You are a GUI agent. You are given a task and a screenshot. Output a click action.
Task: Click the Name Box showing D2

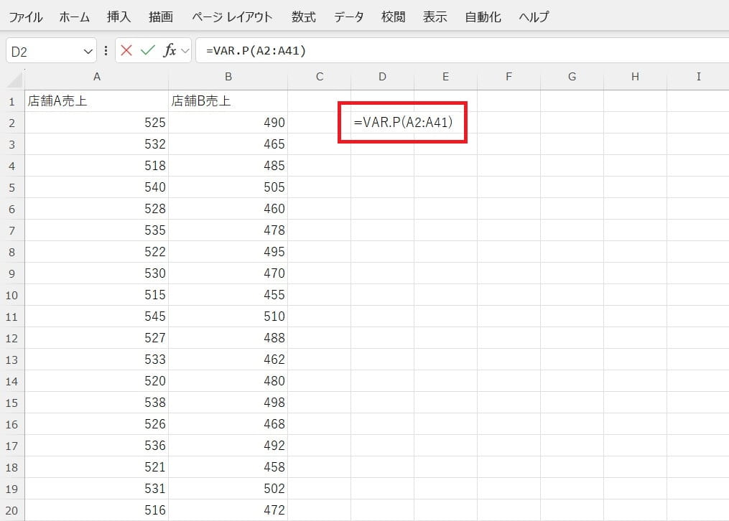pos(43,52)
